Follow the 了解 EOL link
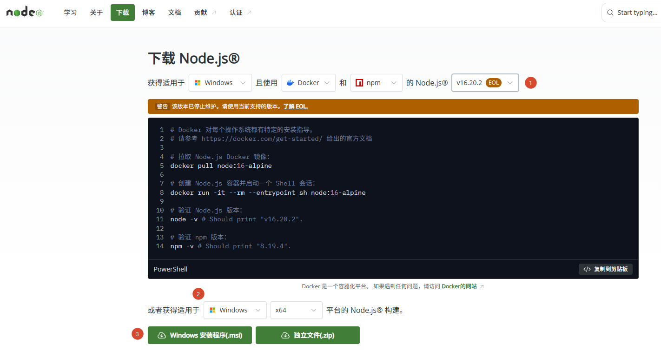This screenshot has width=661, height=358. coord(296,106)
